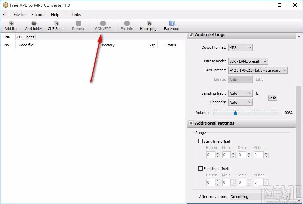Sort by the Video file column header

coord(56,45)
